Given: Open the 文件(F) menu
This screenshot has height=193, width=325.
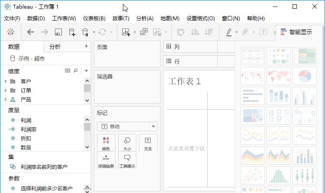Looking at the screenshot, I should coord(12,19).
